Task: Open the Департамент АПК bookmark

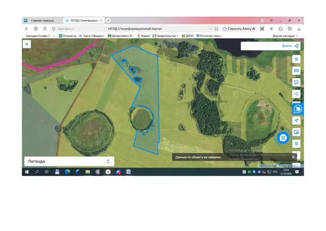Action: coord(121,36)
